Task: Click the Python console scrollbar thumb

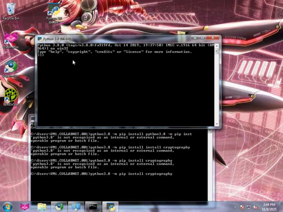Action: [217, 51]
